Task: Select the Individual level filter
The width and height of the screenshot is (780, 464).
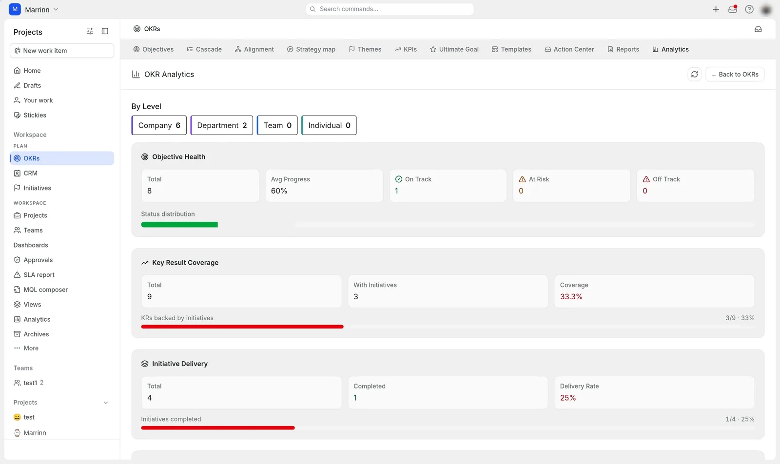Action: tap(329, 125)
